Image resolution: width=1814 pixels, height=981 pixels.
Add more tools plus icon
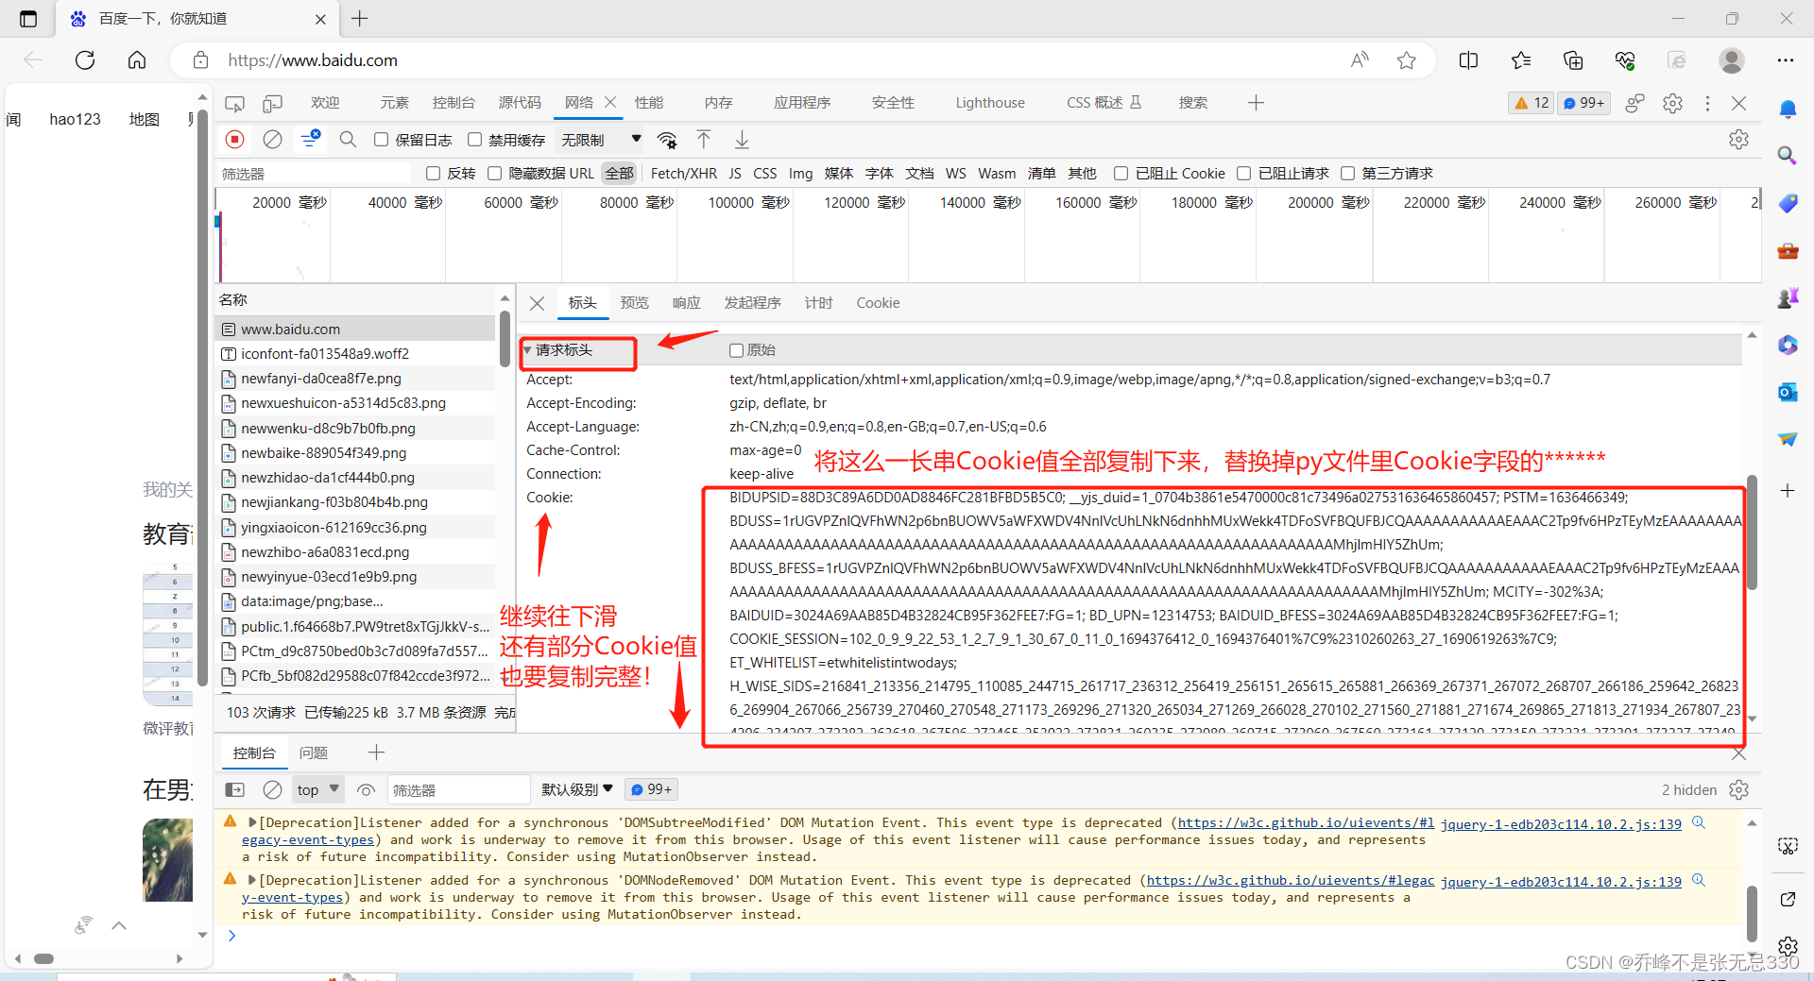tap(1256, 103)
